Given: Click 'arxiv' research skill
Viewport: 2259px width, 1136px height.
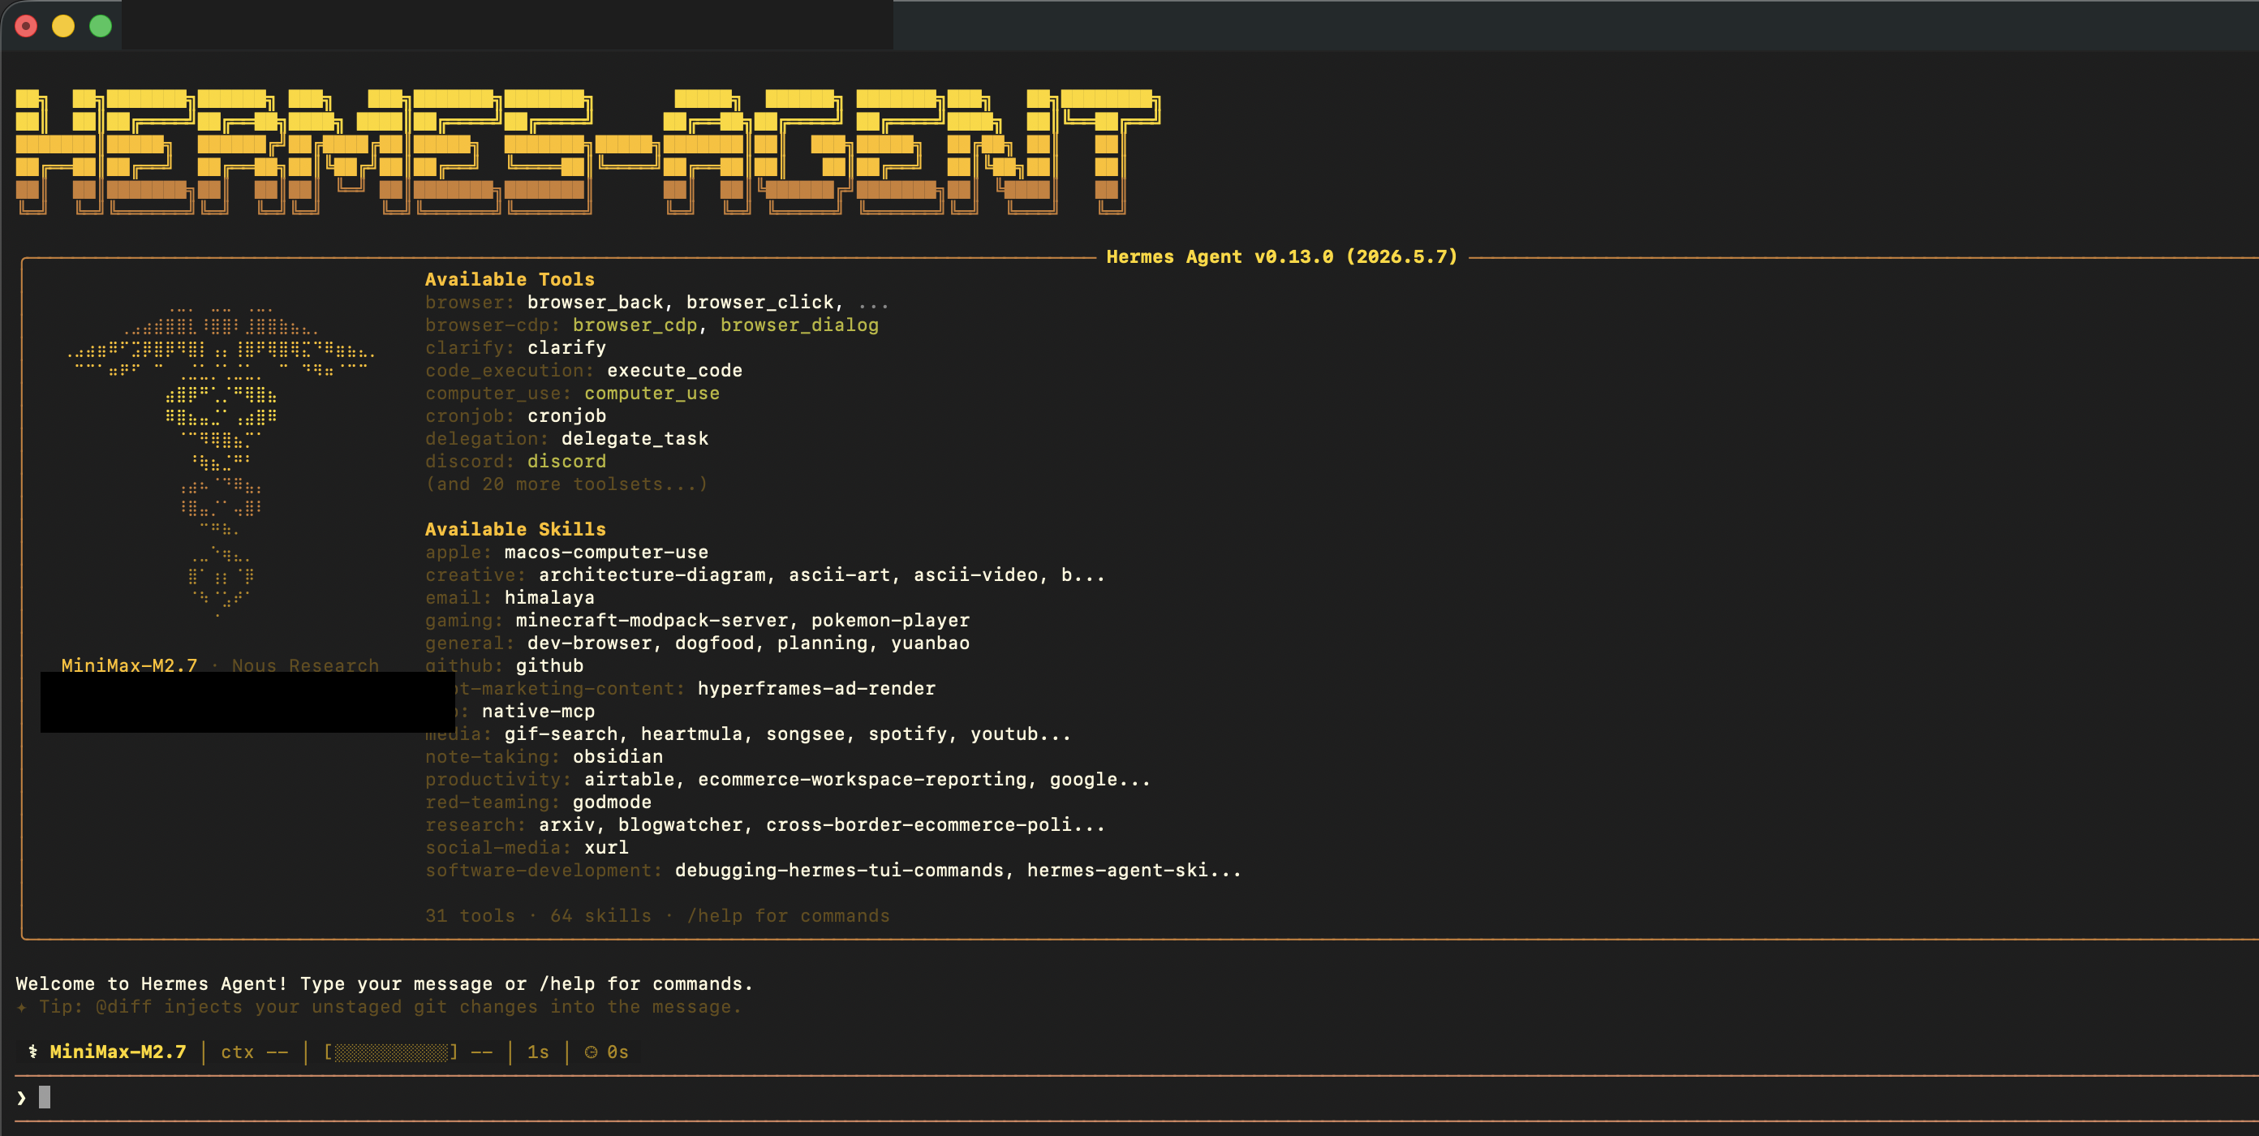Looking at the screenshot, I should pos(566,824).
